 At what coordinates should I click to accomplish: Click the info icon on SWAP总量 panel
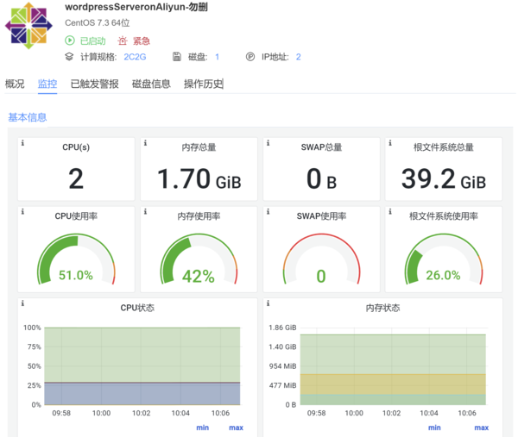pyautogui.click(x=268, y=142)
